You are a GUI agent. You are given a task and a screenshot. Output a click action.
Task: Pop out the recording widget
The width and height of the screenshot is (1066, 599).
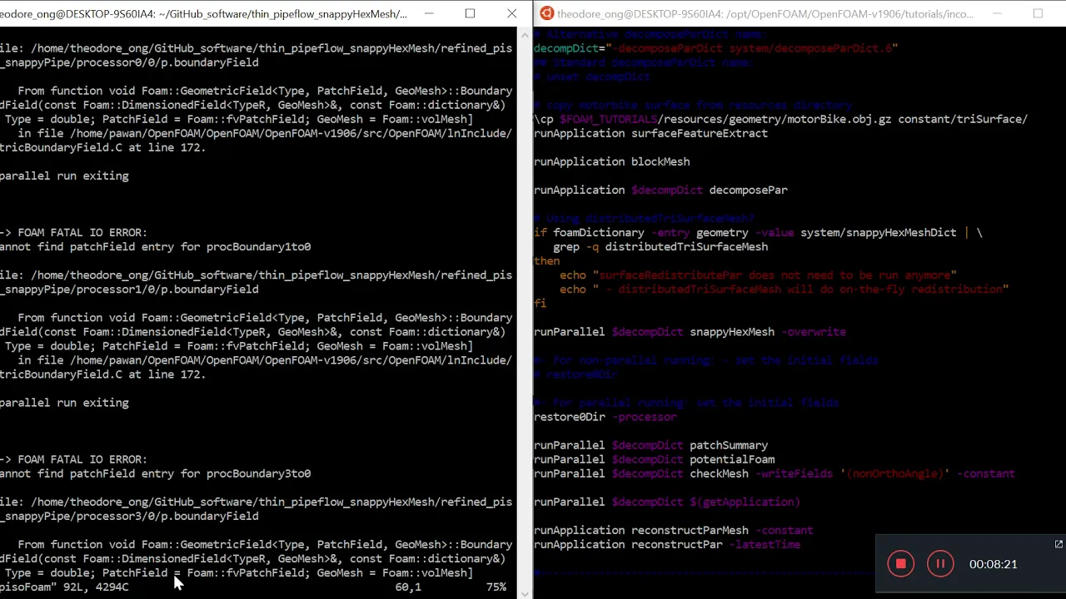click(1059, 544)
